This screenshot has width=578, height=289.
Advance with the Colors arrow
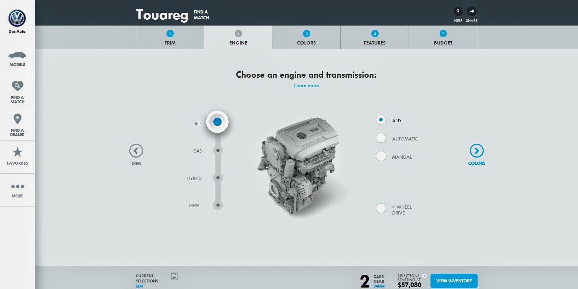tap(476, 151)
